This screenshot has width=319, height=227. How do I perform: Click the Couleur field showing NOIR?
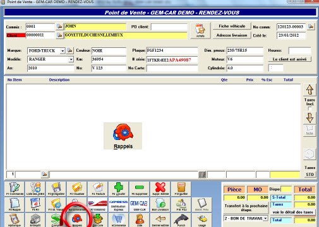tap(109, 51)
